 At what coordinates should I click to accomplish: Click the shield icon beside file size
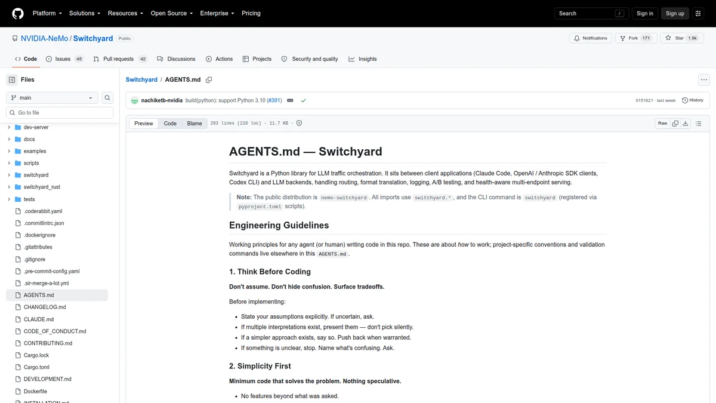[299, 124]
